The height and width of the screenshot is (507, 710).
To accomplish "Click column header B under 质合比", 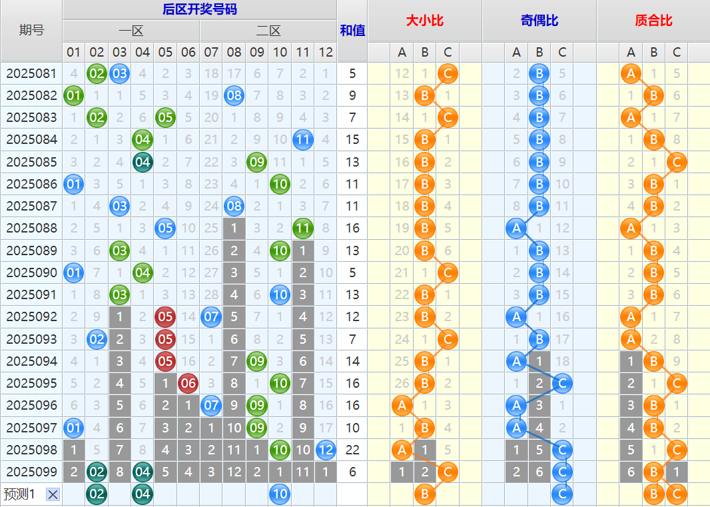I will (654, 53).
